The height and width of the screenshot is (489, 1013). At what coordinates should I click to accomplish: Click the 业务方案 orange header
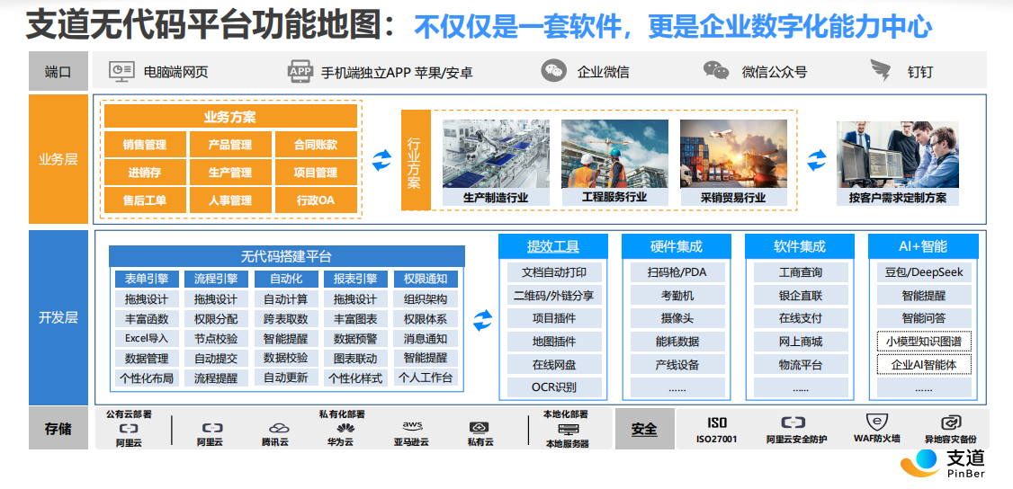pos(230,117)
